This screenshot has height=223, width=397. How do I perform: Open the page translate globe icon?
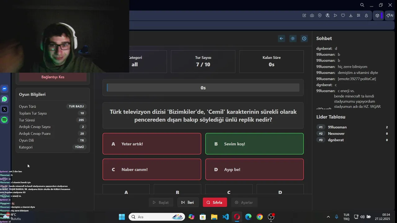(328, 15)
